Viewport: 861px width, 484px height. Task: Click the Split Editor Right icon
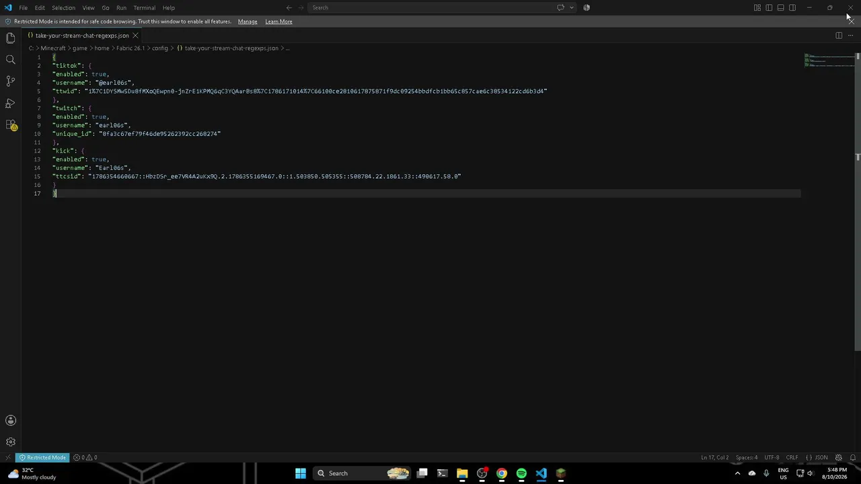pos(839,35)
